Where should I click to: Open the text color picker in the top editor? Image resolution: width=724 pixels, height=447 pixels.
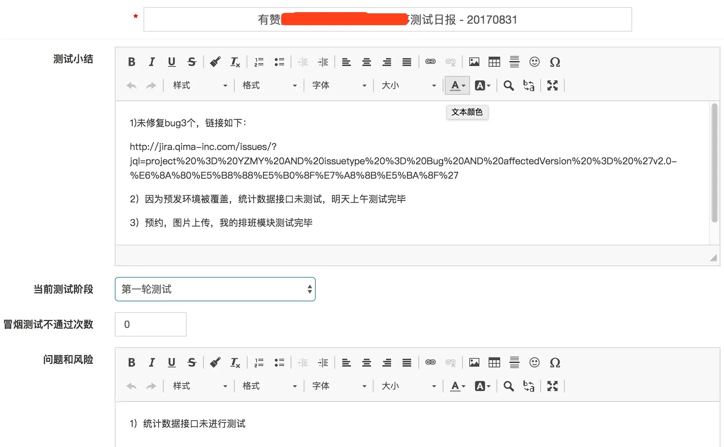tap(457, 85)
